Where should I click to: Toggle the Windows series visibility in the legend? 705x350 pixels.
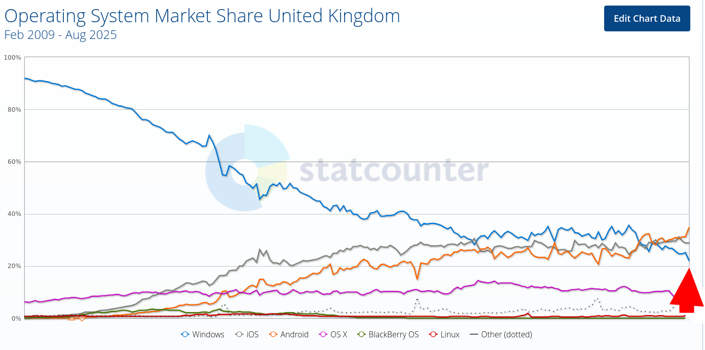pyautogui.click(x=209, y=334)
